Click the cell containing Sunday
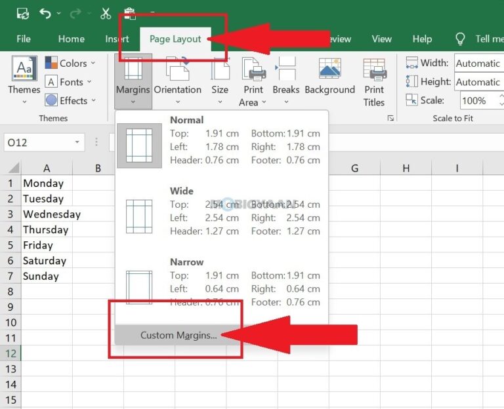Viewport: 504px width, 409px height. pos(47,276)
